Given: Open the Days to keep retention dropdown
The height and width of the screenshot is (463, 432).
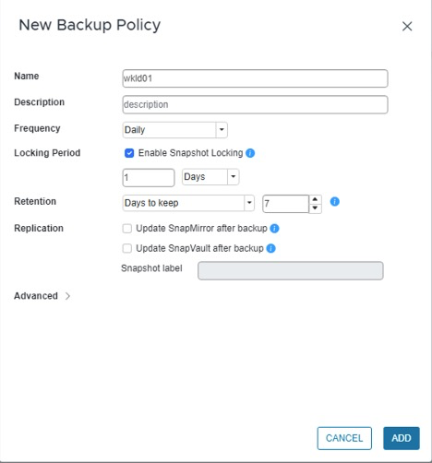Looking at the screenshot, I should coord(188,203).
